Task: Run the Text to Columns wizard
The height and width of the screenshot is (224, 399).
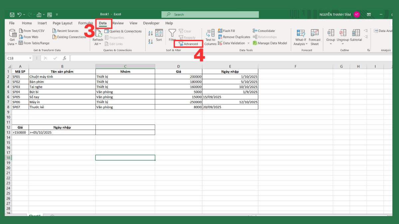Action: 210,37
